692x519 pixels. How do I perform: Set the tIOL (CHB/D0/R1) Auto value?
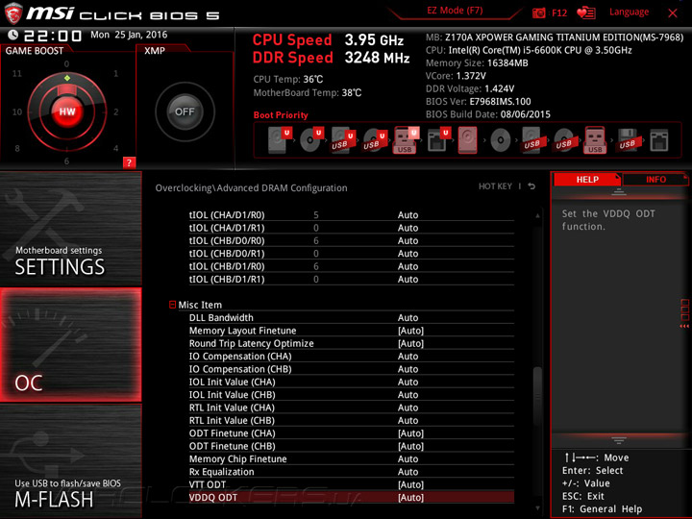408,254
